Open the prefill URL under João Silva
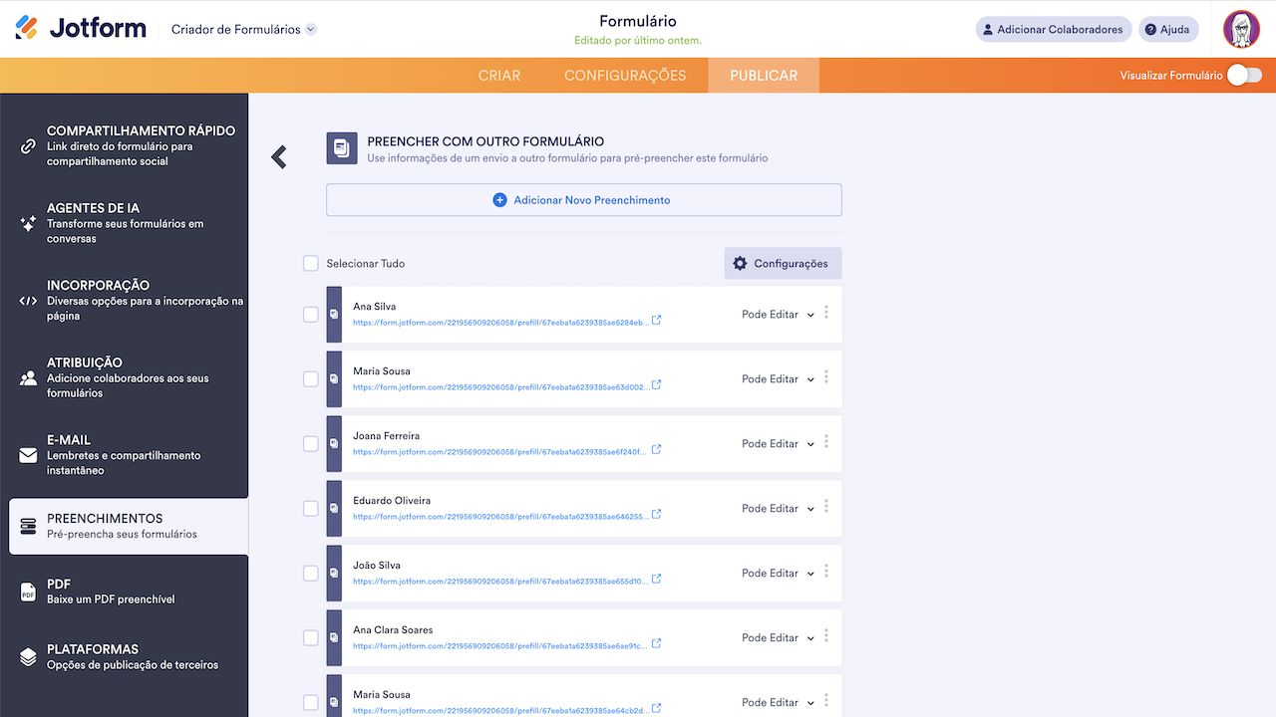Viewport: 1276px width, 717px height. coord(500,582)
